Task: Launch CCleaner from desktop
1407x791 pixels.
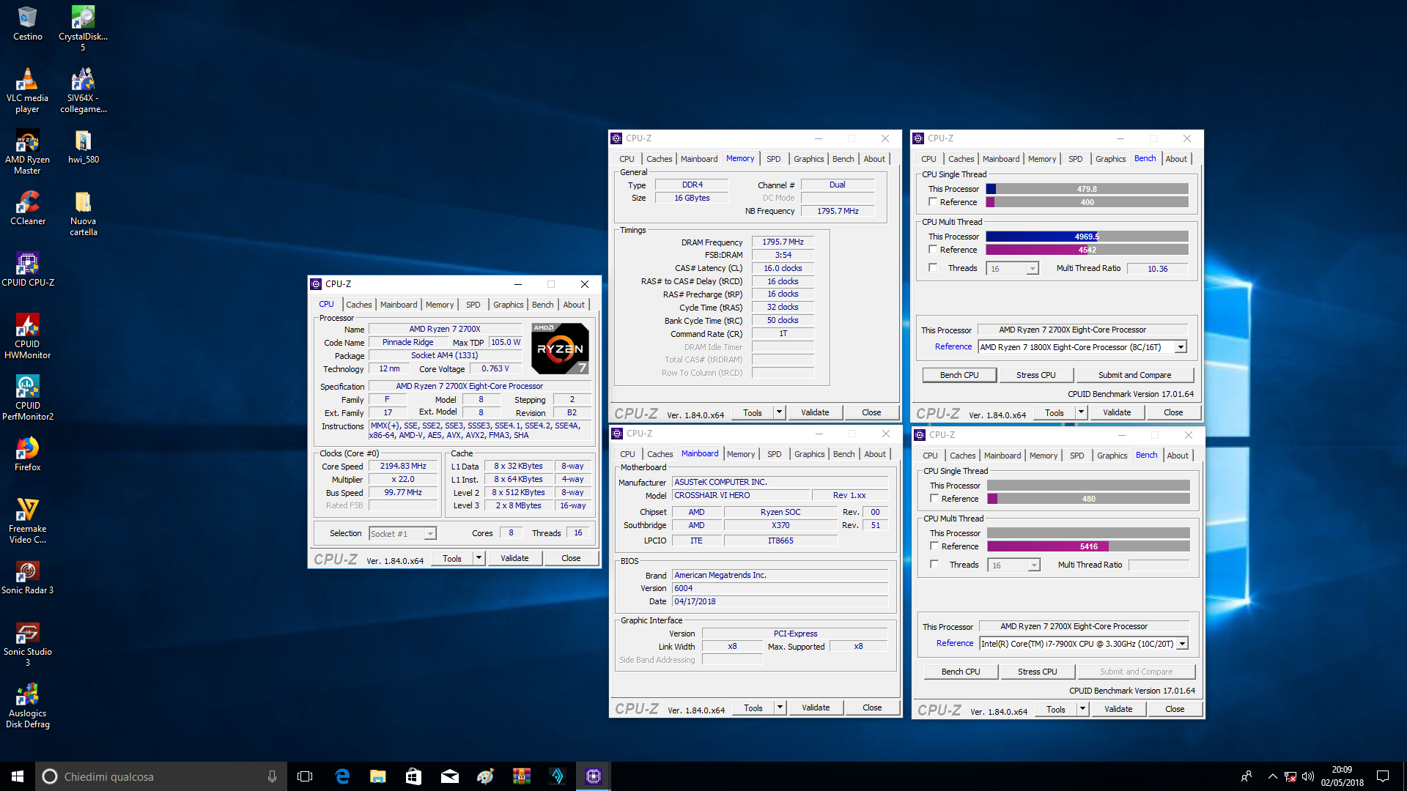Action: (x=27, y=203)
